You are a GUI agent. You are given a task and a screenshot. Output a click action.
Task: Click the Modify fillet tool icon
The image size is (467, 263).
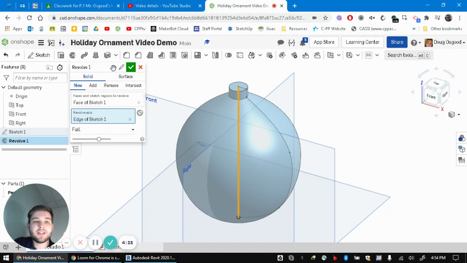point(282,55)
